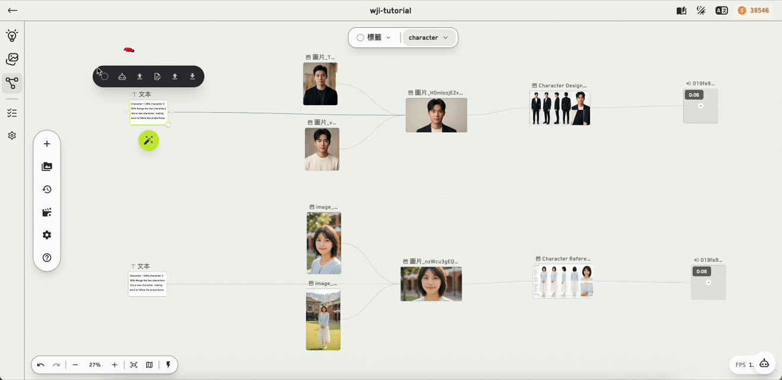Open the AI assistant robot button
Image resolution: width=782 pixels, height=380 pixels.
tap(764, 363)
